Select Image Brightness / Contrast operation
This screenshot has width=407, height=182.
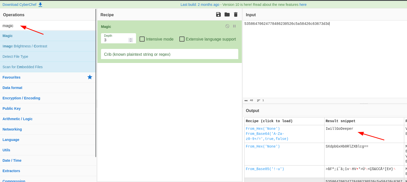48,46
